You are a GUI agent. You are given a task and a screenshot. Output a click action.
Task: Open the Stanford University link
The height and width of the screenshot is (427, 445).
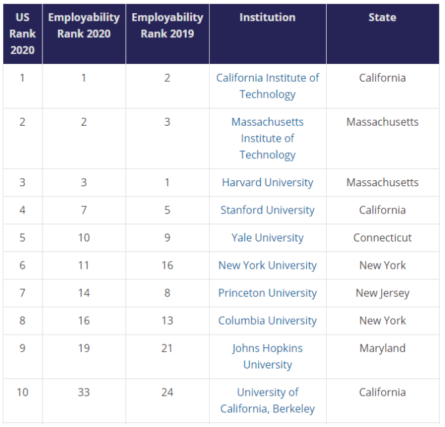pos(267,210)
